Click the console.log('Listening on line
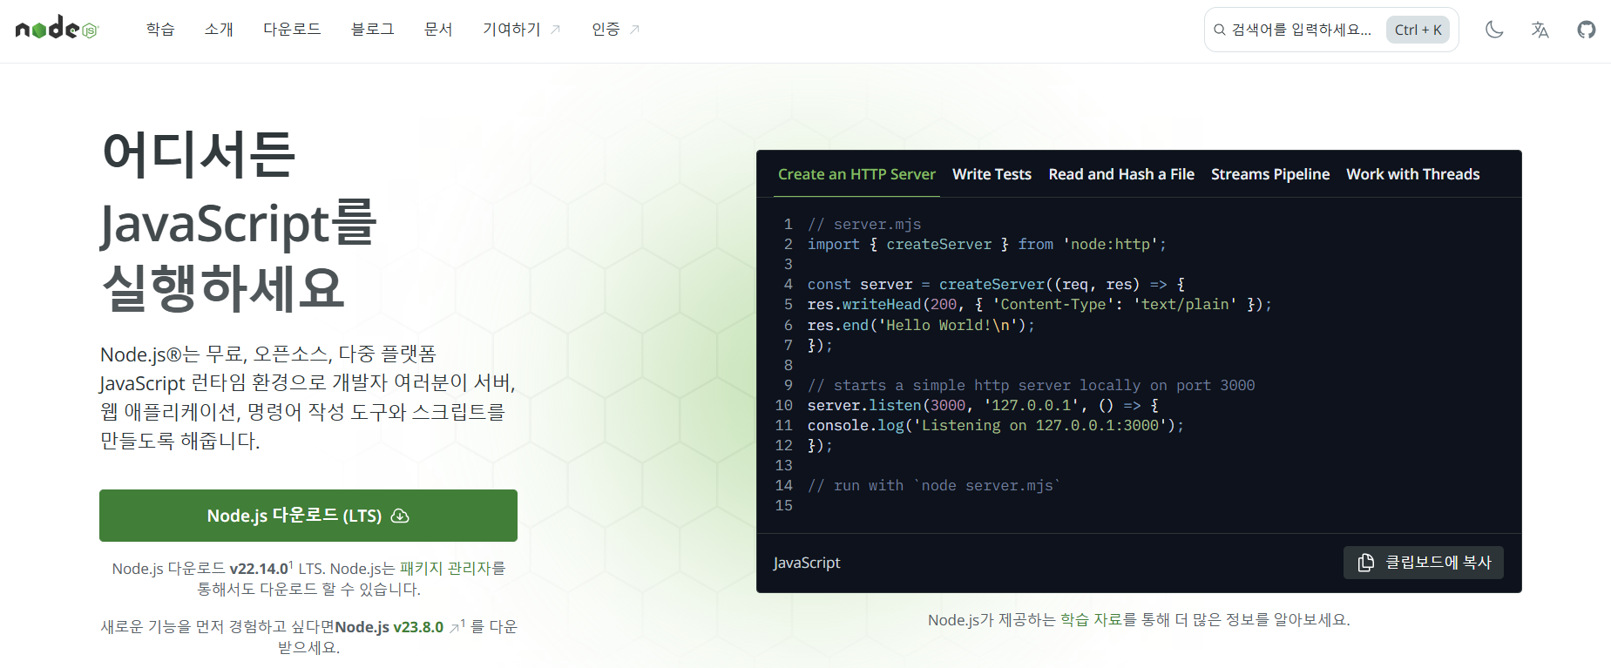Viewport: 1611px width, 668px height. (995, 426)
